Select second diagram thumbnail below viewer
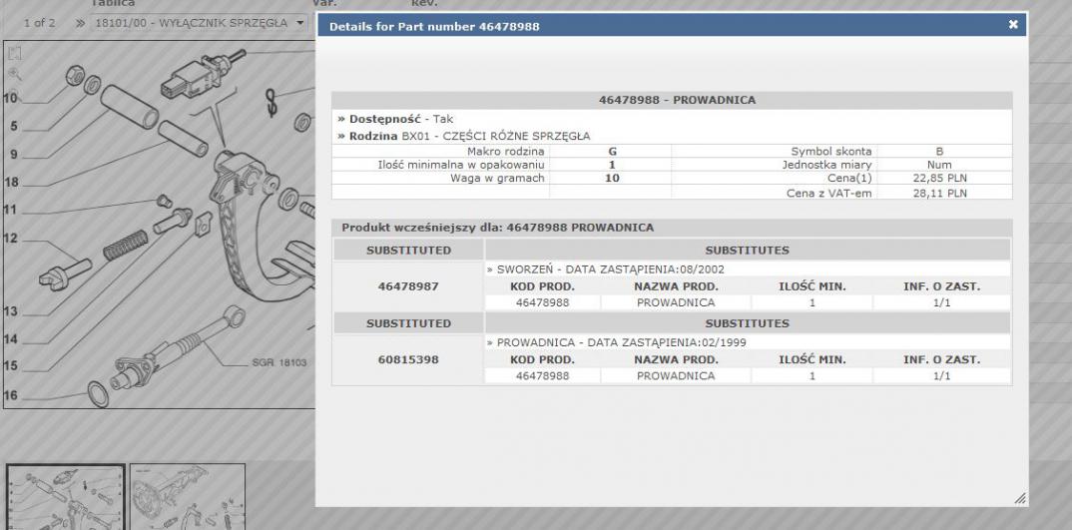1072x530 pixels. (188, 496)
